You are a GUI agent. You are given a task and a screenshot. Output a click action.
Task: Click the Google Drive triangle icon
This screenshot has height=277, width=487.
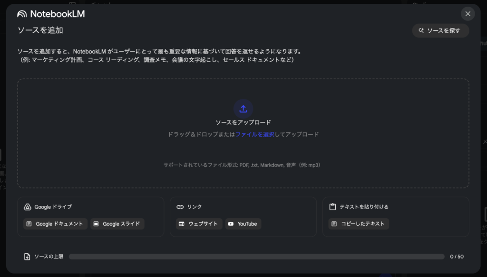(28, 207)
